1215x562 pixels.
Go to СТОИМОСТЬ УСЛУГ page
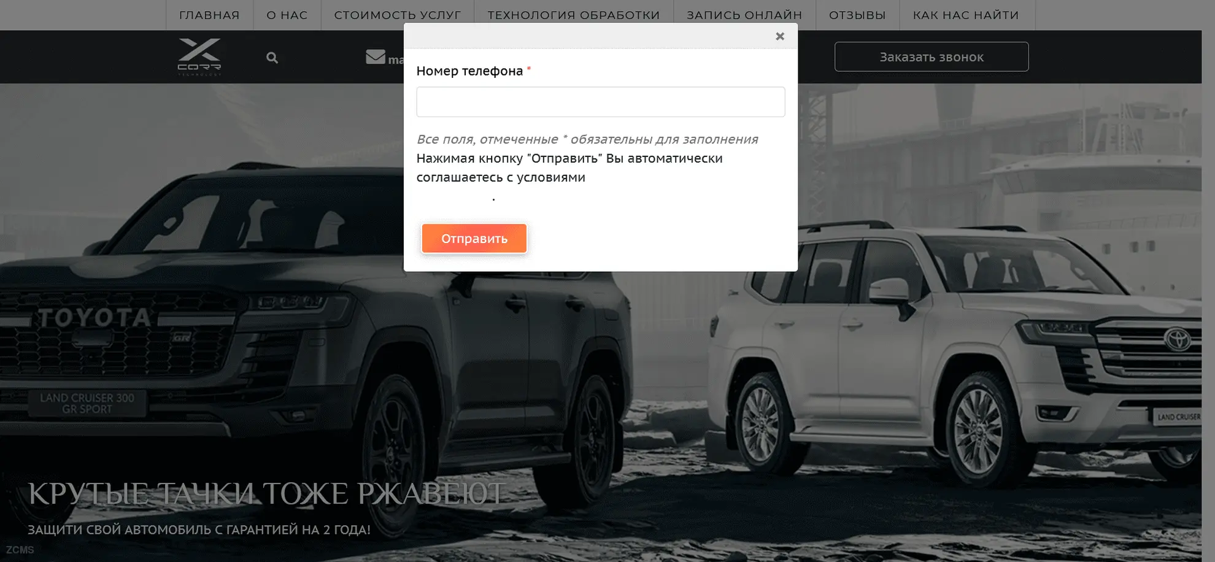pyautogui.click(x=398, y=15)
